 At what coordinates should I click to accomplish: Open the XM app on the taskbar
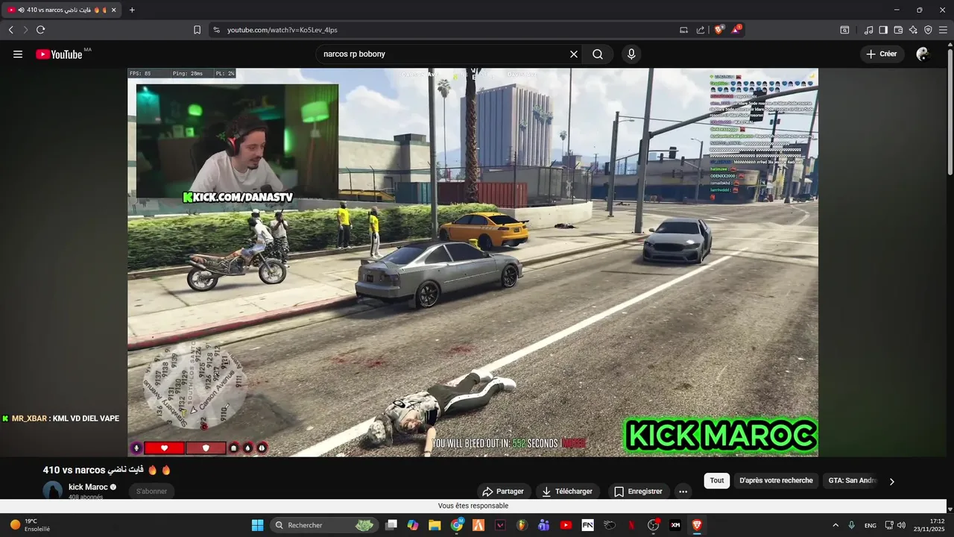pyautogui.click(x=675, y=525)
